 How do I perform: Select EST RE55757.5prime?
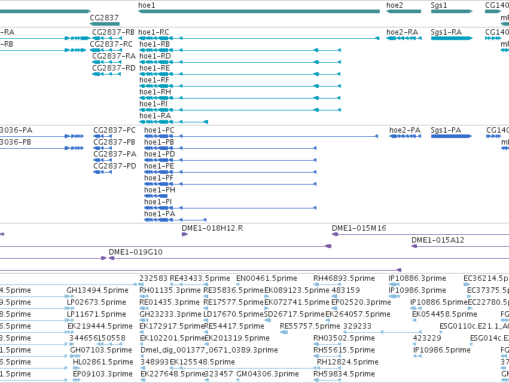(x=310, y=327)
